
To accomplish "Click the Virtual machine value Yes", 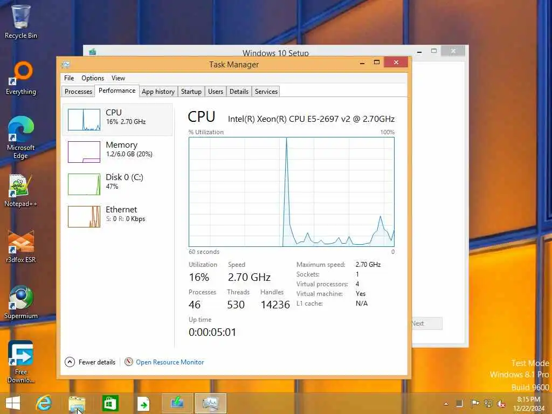I will coord(361,294).
